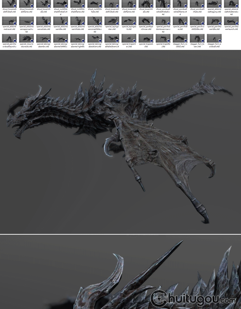This screenshot has height=309, width=241.
Task: Select the shout_hoverexhalefireball.c4d file icon
Action: click(9, 4)
